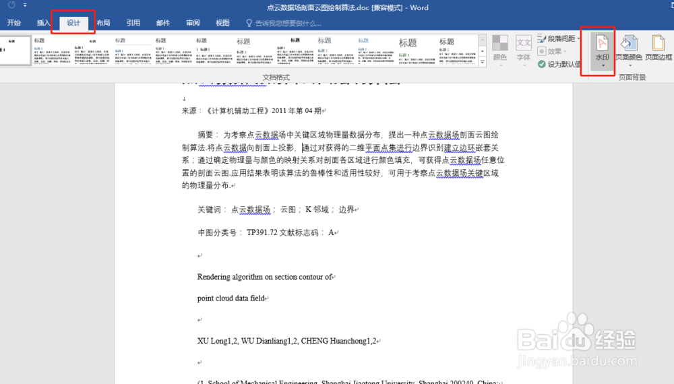Go to the 审阅 (Review) tab
This screenshot has height=384, width=674.
(193, 23)
